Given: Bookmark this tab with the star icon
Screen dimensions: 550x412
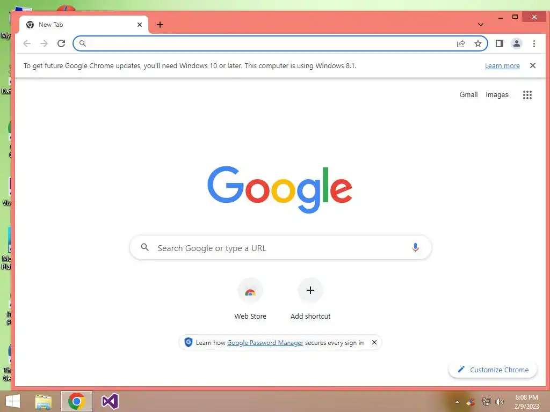Looking at the screenshot, I should [x=477, y=43].
